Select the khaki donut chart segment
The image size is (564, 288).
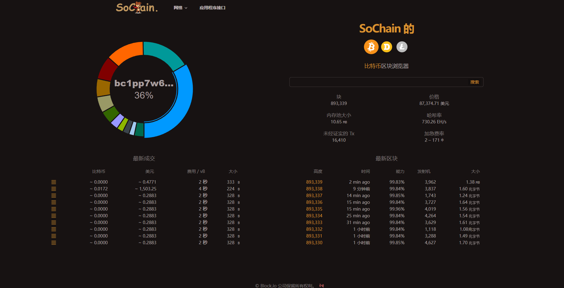click(x=105, y=103)
